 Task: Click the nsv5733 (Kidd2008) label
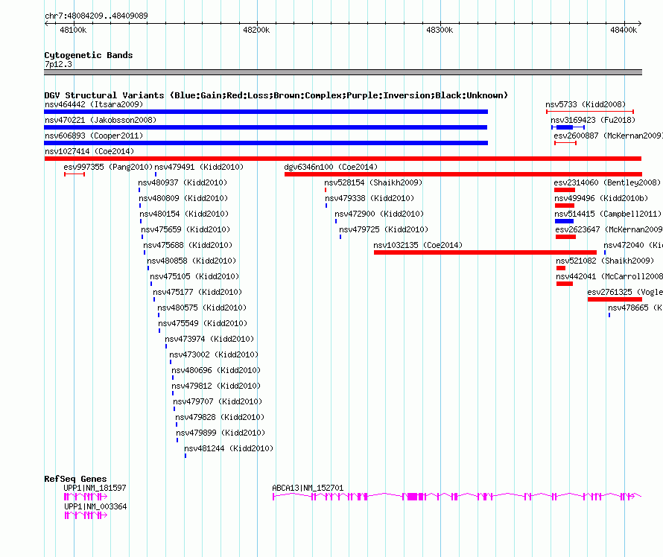pyautogui.click(x=586, y=104)
